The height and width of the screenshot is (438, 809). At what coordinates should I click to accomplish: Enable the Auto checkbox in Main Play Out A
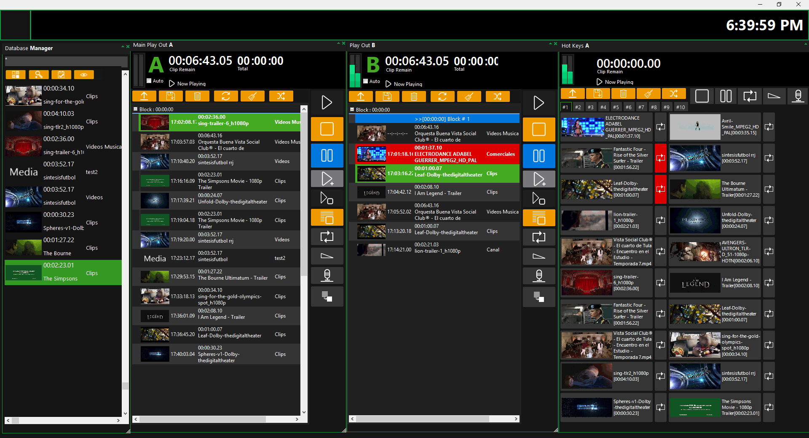coord(149,81)
